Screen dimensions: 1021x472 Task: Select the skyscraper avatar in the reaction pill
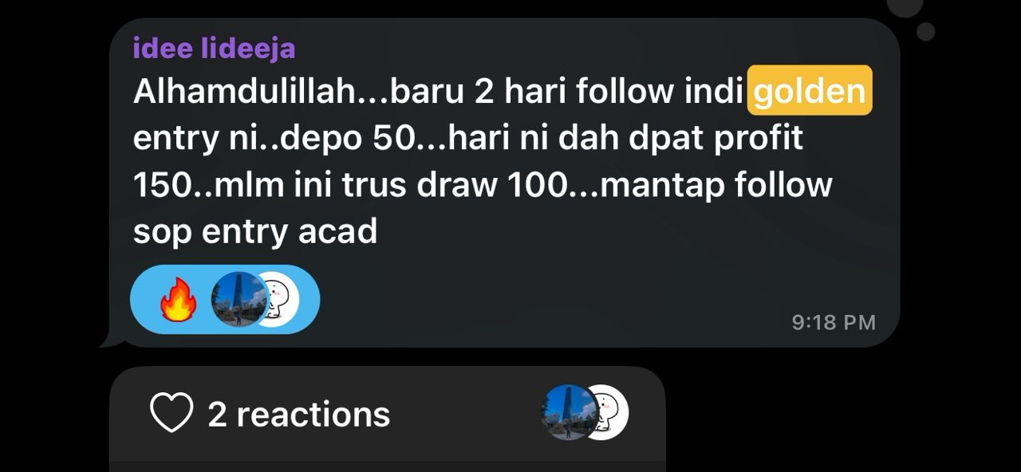(x=239, y=300)
